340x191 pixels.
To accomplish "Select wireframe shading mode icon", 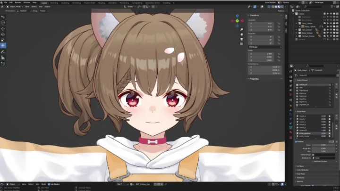I will 273,7.
